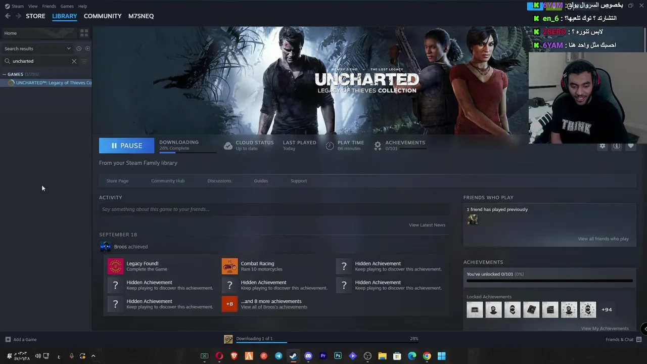Toggle the microphone in system tray
647x364 pixels.
point(71,356)
